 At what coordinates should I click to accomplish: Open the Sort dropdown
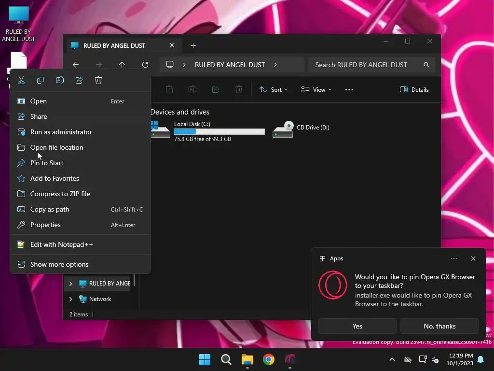[274, 89]
